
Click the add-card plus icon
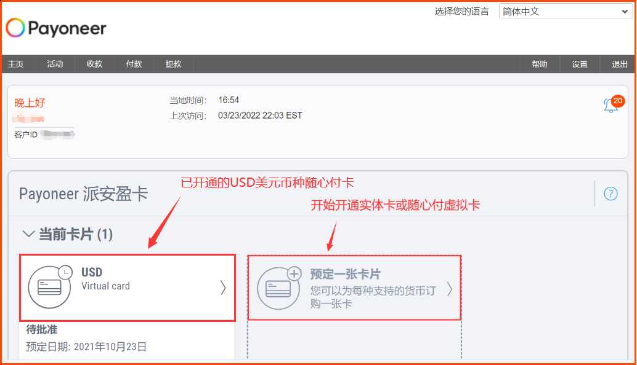pos(294,273)
